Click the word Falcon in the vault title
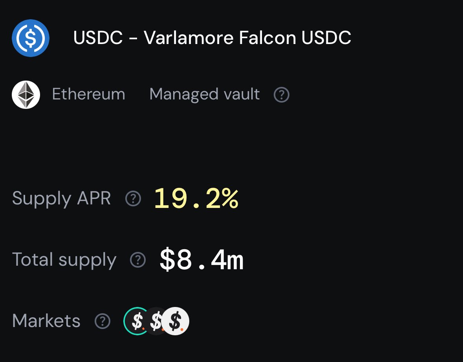 267,38
